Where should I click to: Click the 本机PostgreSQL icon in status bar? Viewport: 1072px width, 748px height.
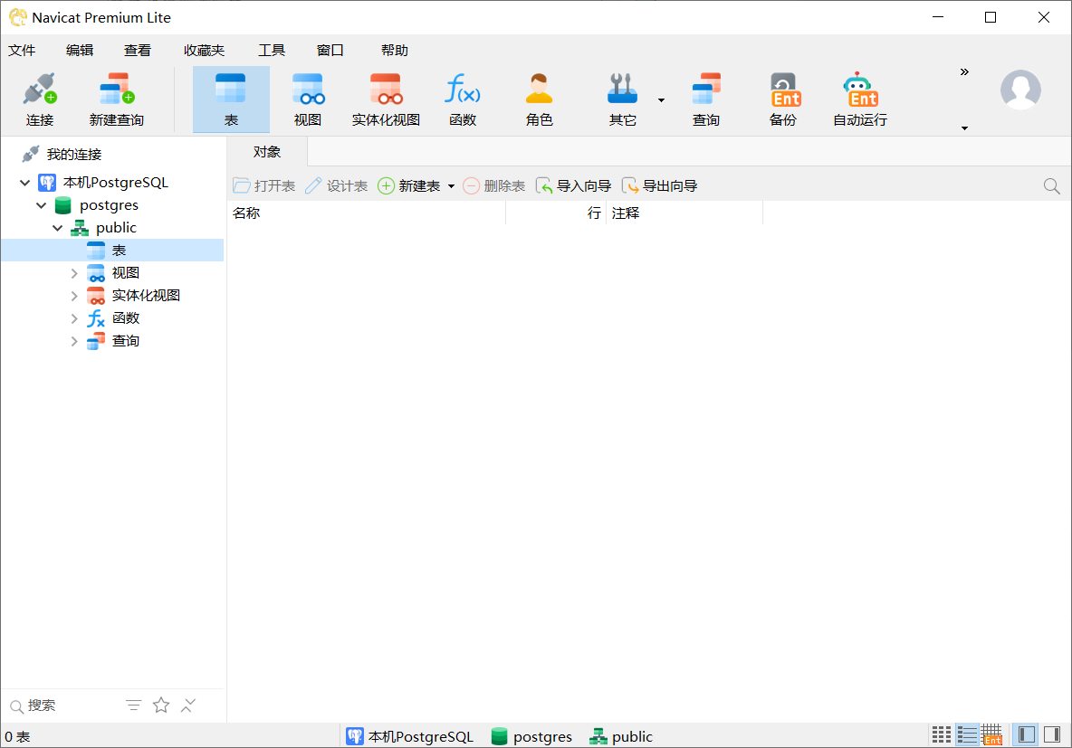point(355,736)
